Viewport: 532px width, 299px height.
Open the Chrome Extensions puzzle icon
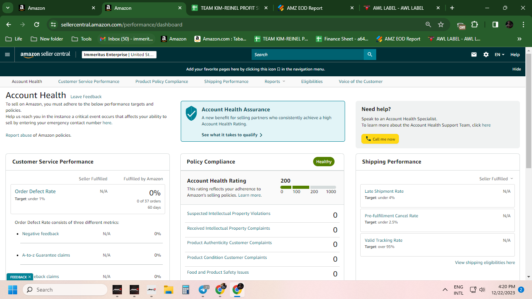pos(474,25)
